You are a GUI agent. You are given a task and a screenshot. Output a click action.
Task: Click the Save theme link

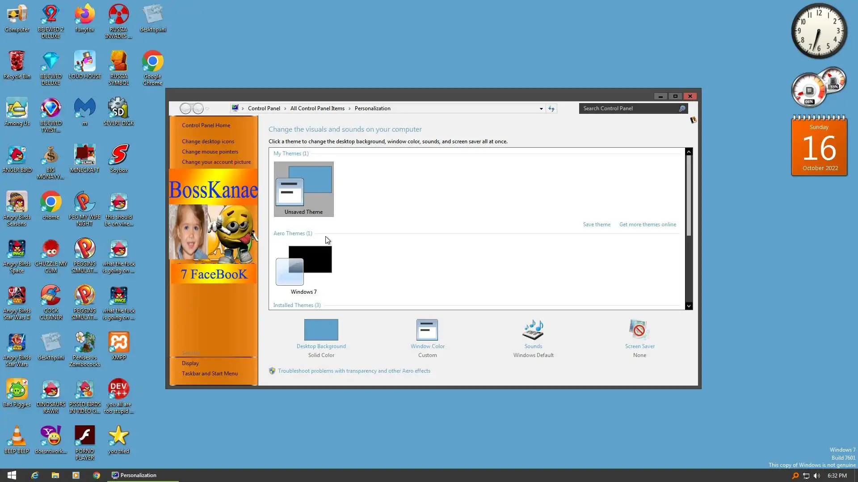pos(596,224)
